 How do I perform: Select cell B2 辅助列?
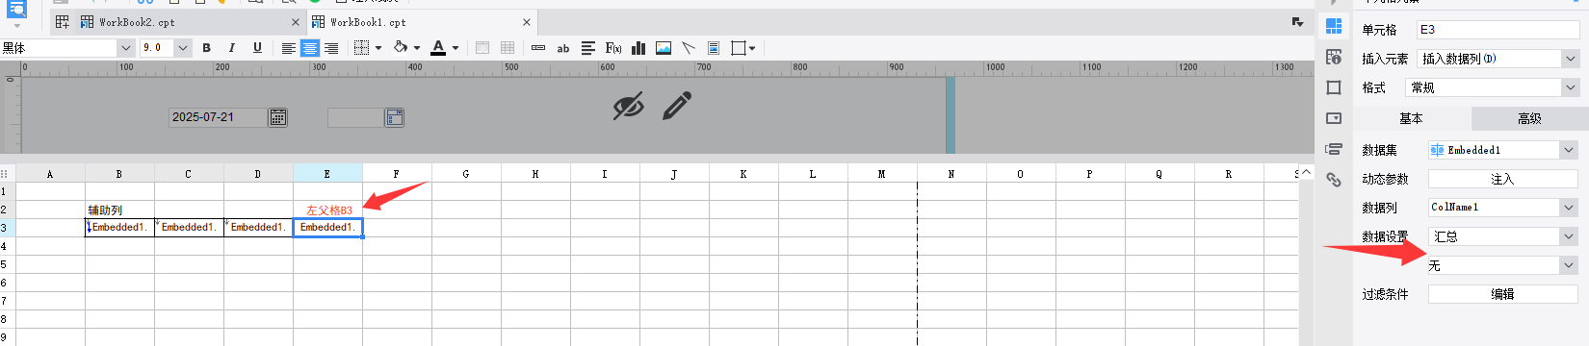tap(120, 210)
